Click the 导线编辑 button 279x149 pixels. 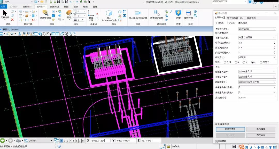(261, 129)
